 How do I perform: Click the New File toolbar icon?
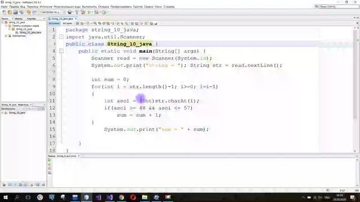pyautogui.click(x=4, y=12)
